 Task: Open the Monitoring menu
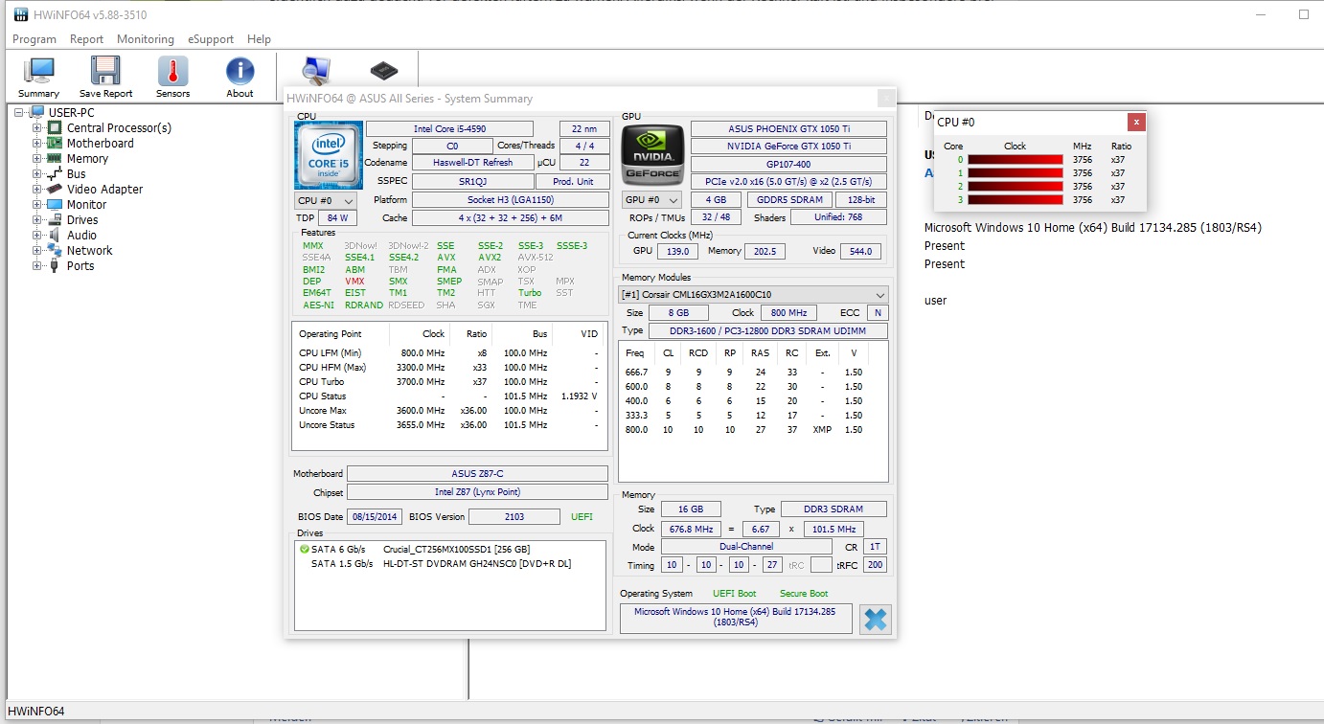click(x=146, y=39)
